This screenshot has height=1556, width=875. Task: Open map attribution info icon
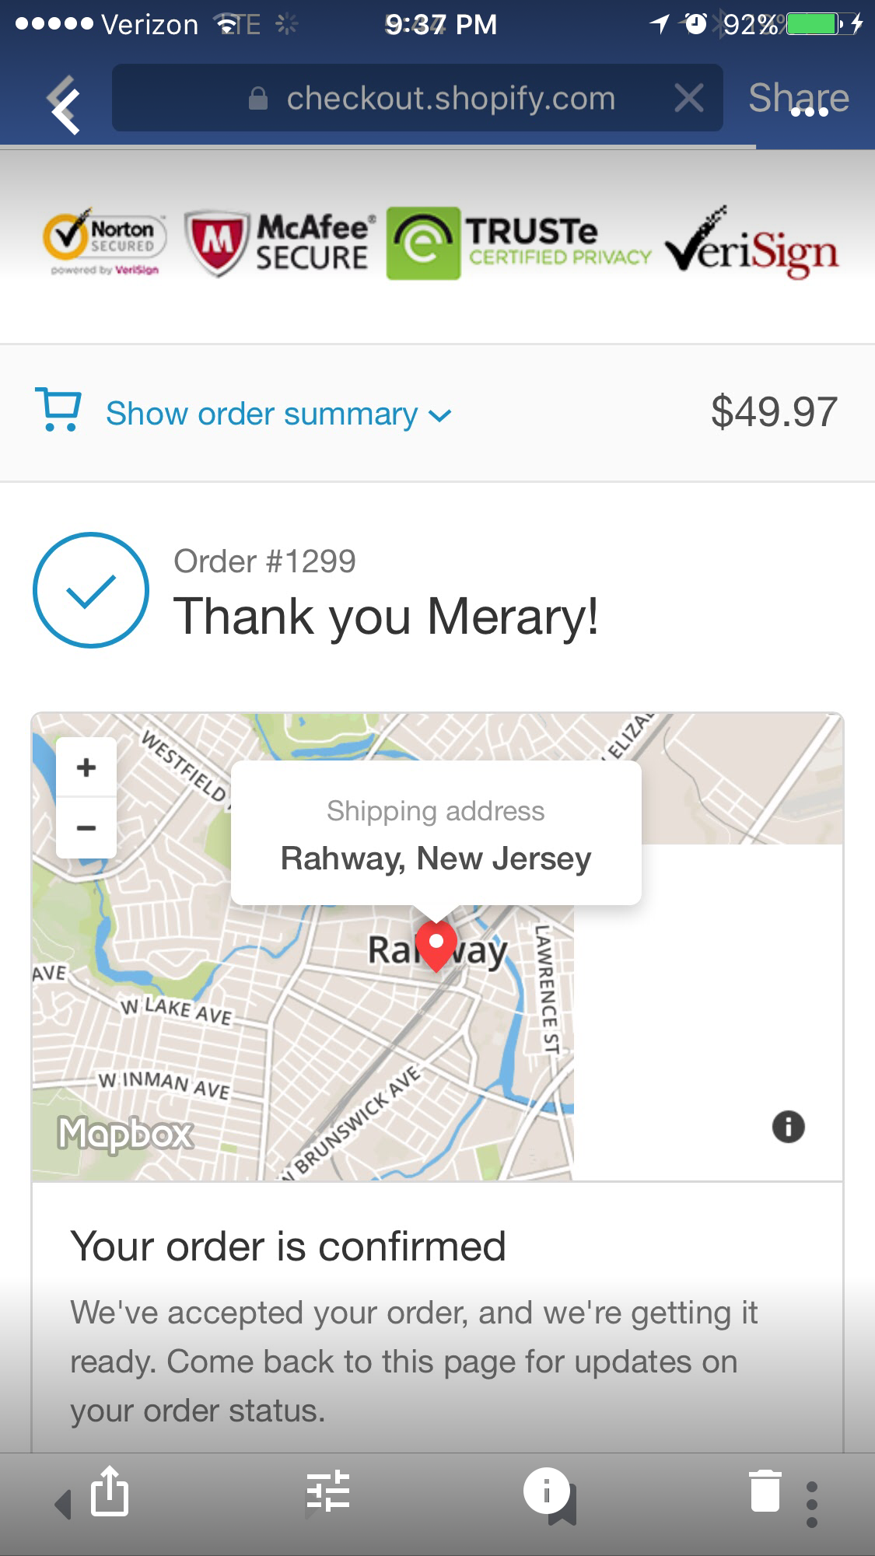788,1126
